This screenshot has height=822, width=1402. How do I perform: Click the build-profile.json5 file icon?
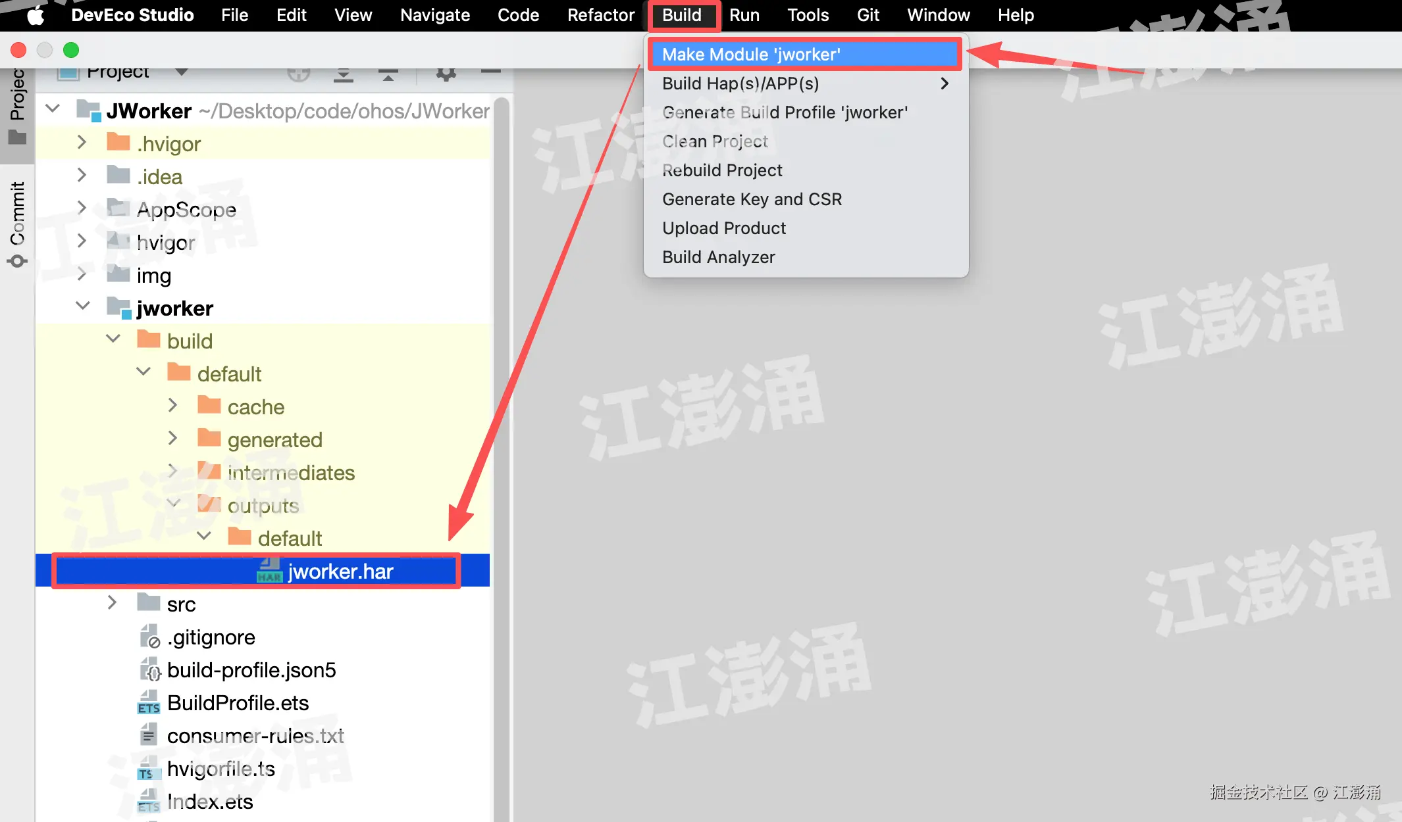pyautogui.click(x=149, y=669)
